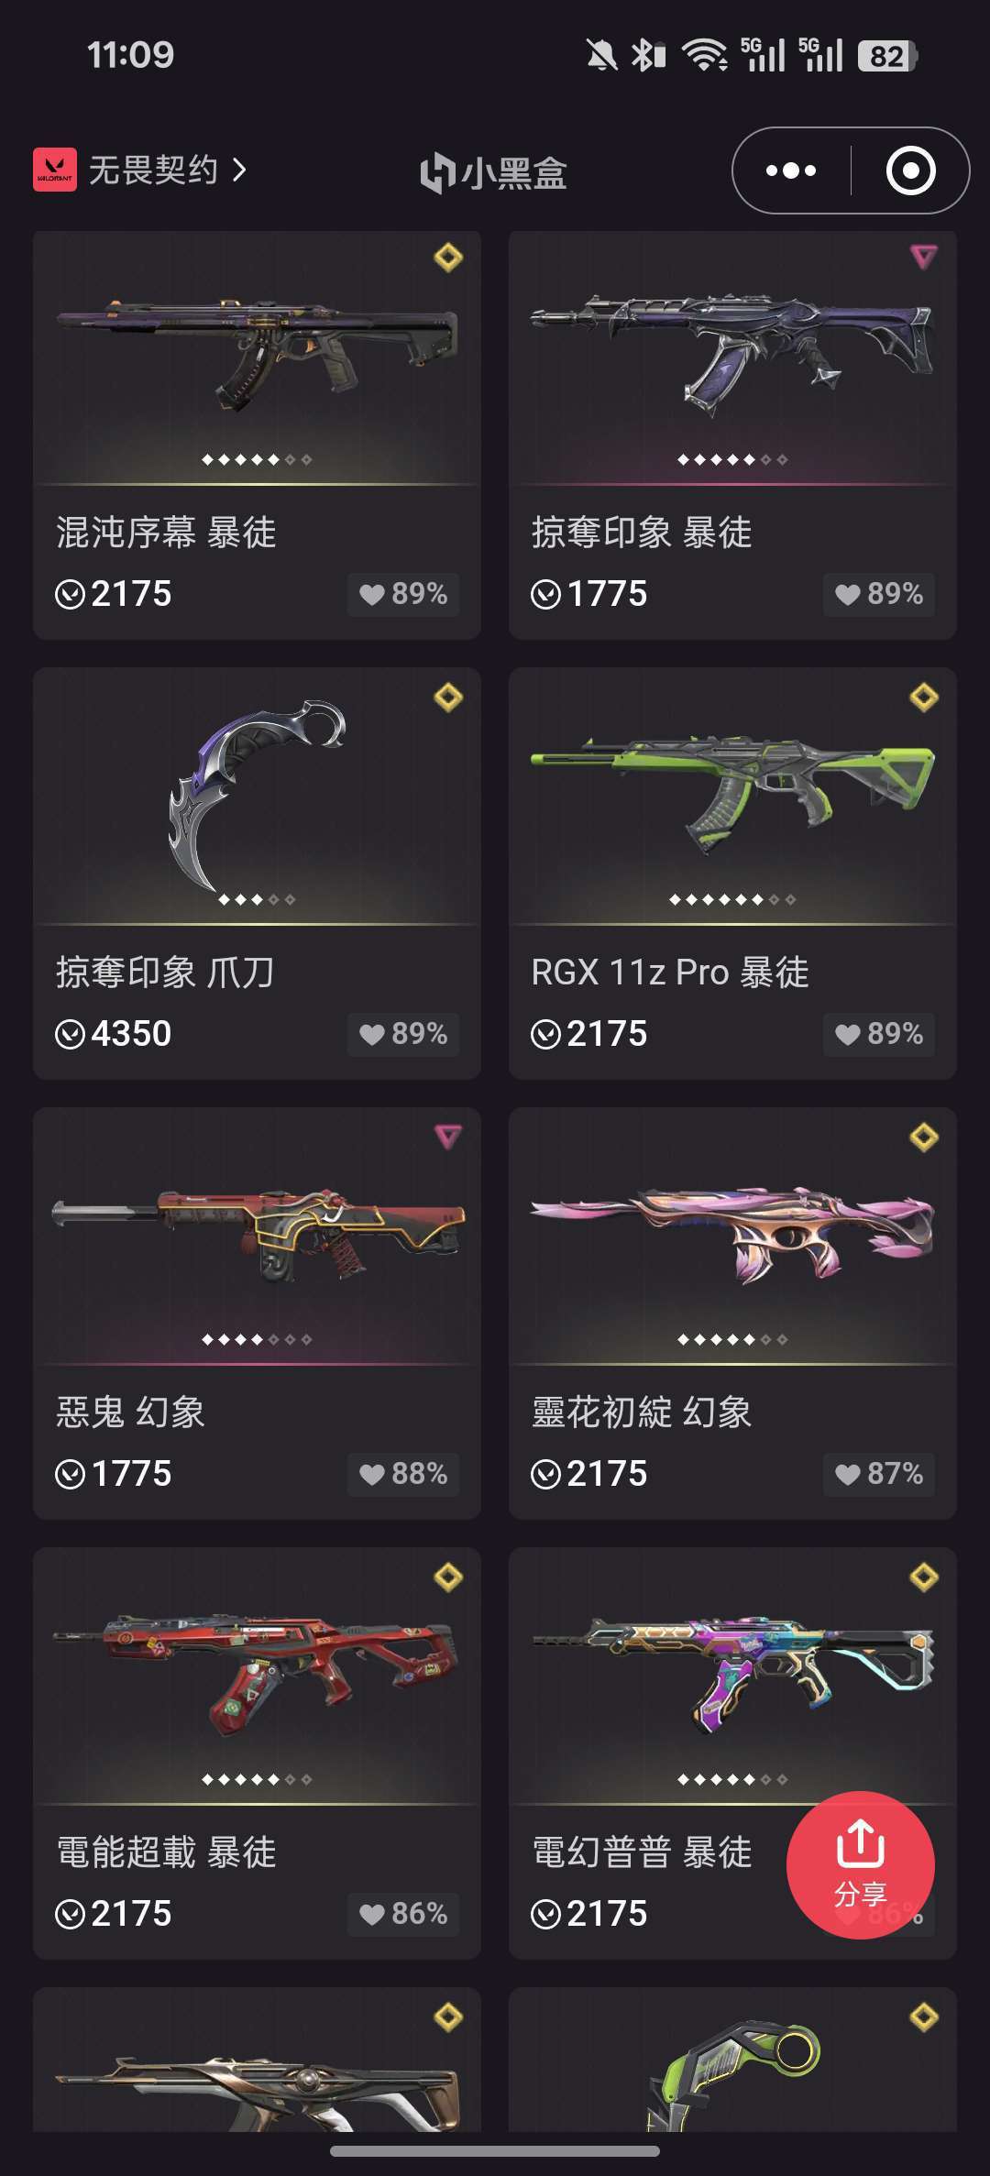This screenshot has height=2176, width=990.
Task: Expand the 无畏契约 game selector chevron
Action: coord(239,170)
